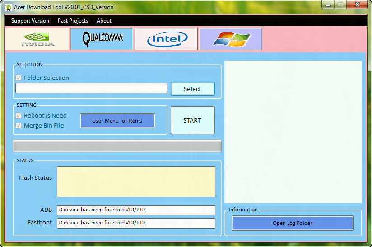This screenshot has width=372, height=247.
Task: Click the Fastboot device status field
Action: point(136,223)
